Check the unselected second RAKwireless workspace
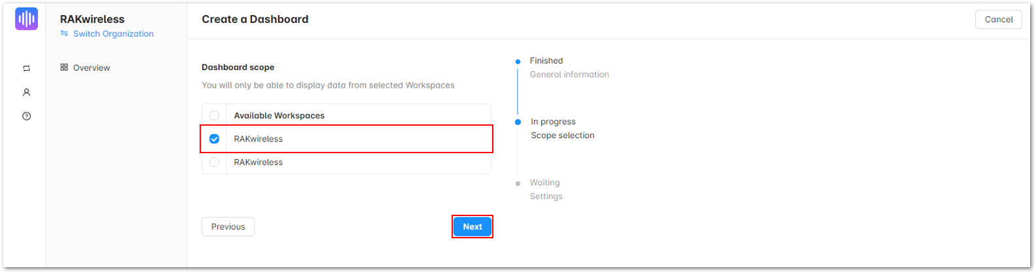 tap(214, 162)
